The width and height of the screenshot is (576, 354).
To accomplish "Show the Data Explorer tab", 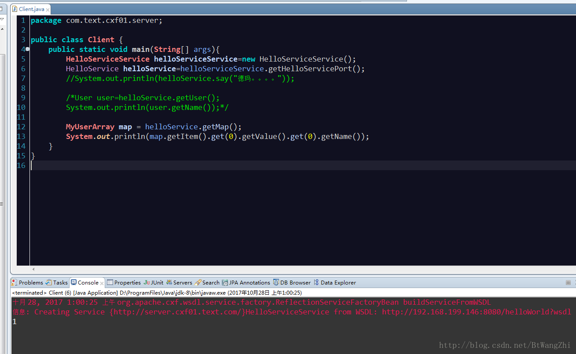I will [x=335, y=282].
